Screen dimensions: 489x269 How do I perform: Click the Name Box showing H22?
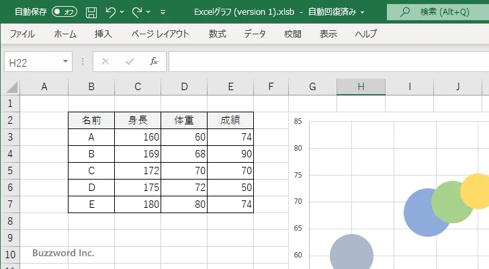click(33, 62)
